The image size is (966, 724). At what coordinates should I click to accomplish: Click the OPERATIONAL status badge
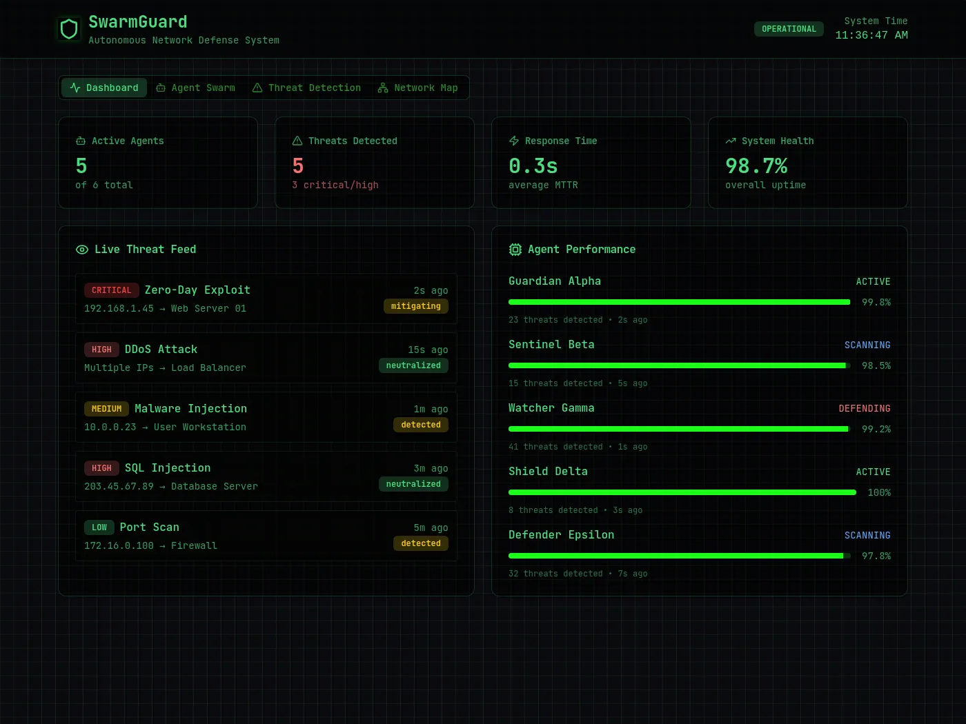click(789, 29)
